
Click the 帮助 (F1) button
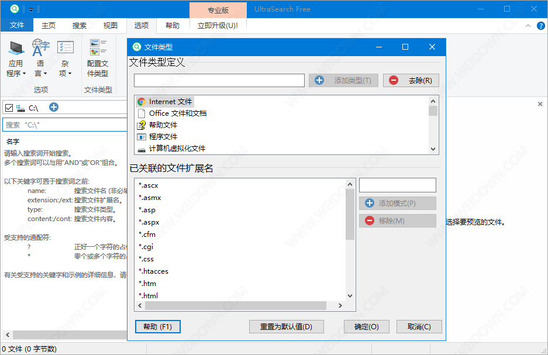(x=158, y=327)
